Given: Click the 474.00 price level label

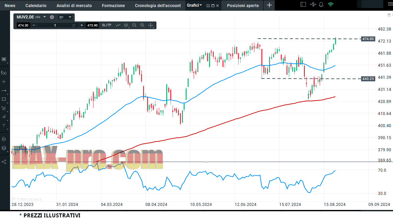Looking at the screenshot, I should coord(368,39).
